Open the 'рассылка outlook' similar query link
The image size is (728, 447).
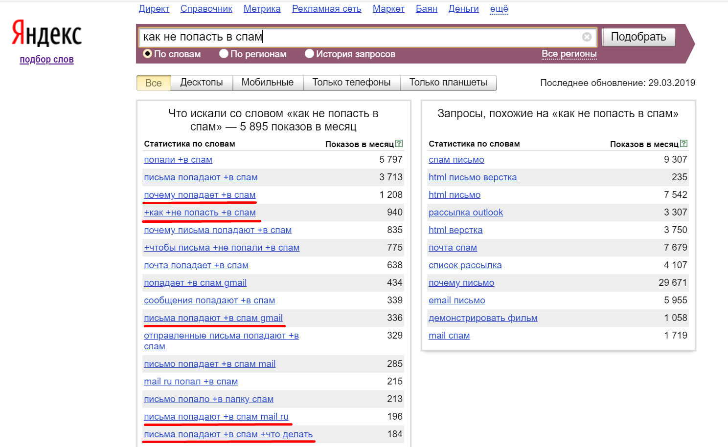[466, 213]
